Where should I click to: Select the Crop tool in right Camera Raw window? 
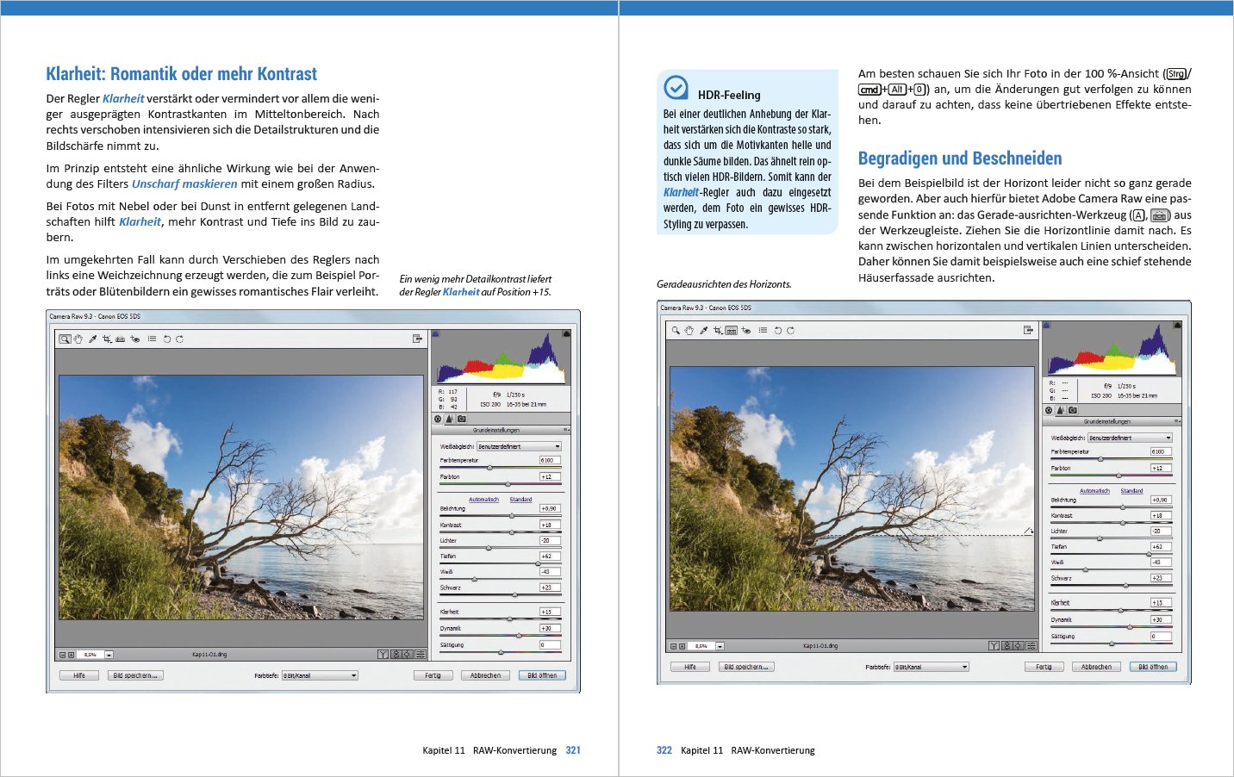click(717, 331)
